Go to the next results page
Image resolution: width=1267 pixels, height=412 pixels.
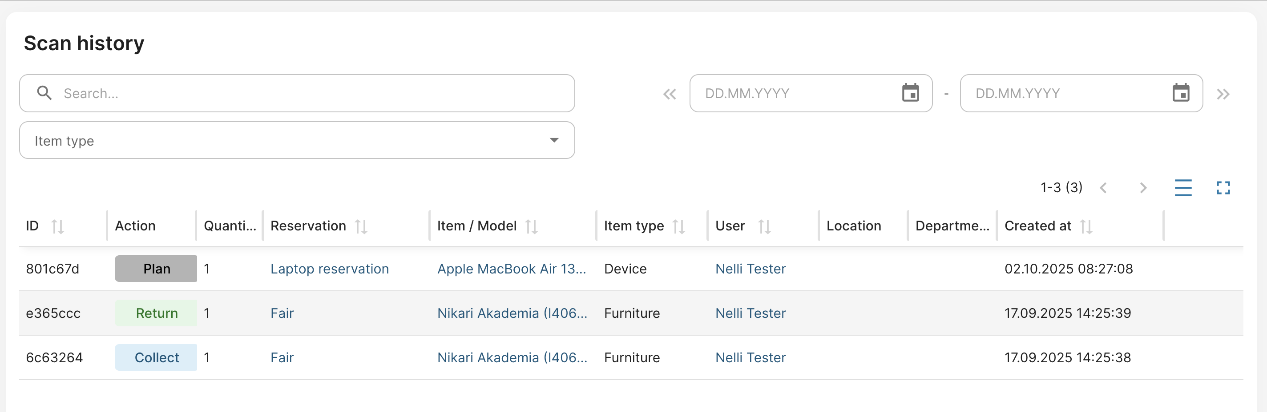tap(1143, 188)
